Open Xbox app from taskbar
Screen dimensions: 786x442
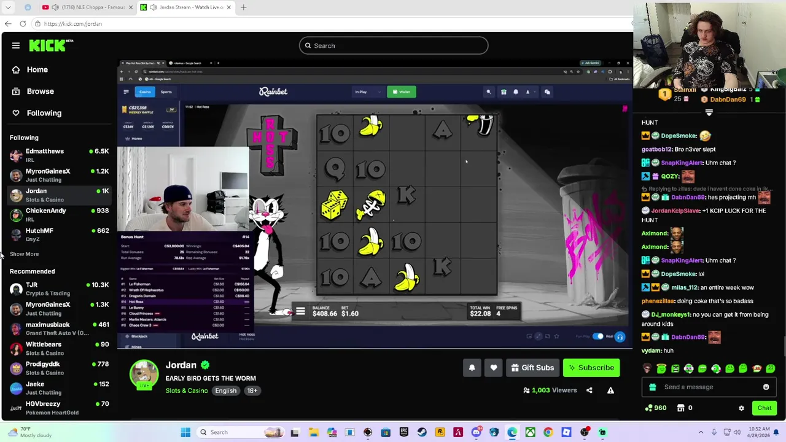(x=530, y=432)
